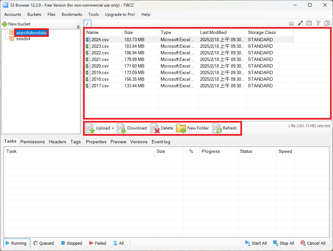Show All tasks filter
The width and height of the screenshot is (333, 251).
pyautogui.click(x=118, y=243)
